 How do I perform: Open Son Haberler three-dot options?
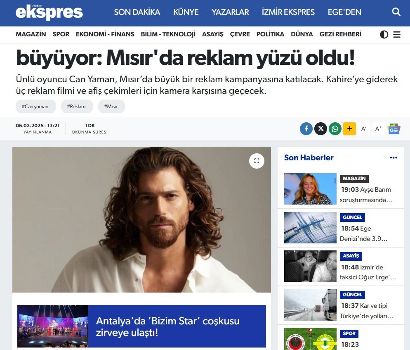point(393,158)
